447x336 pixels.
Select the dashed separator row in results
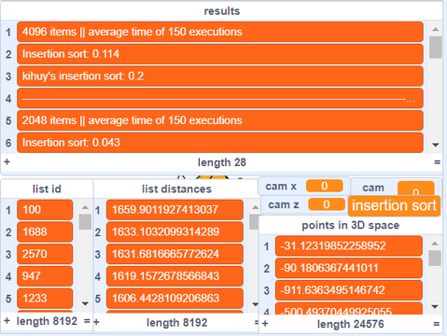[220, 99]
